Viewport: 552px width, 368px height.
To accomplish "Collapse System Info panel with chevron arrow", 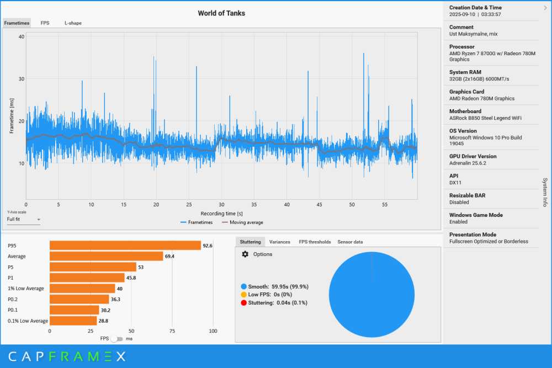I will point(545,8).
